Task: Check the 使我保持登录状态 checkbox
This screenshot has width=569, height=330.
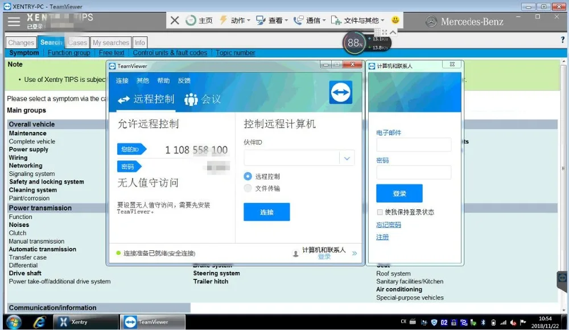Action: [x=380, y=212]
